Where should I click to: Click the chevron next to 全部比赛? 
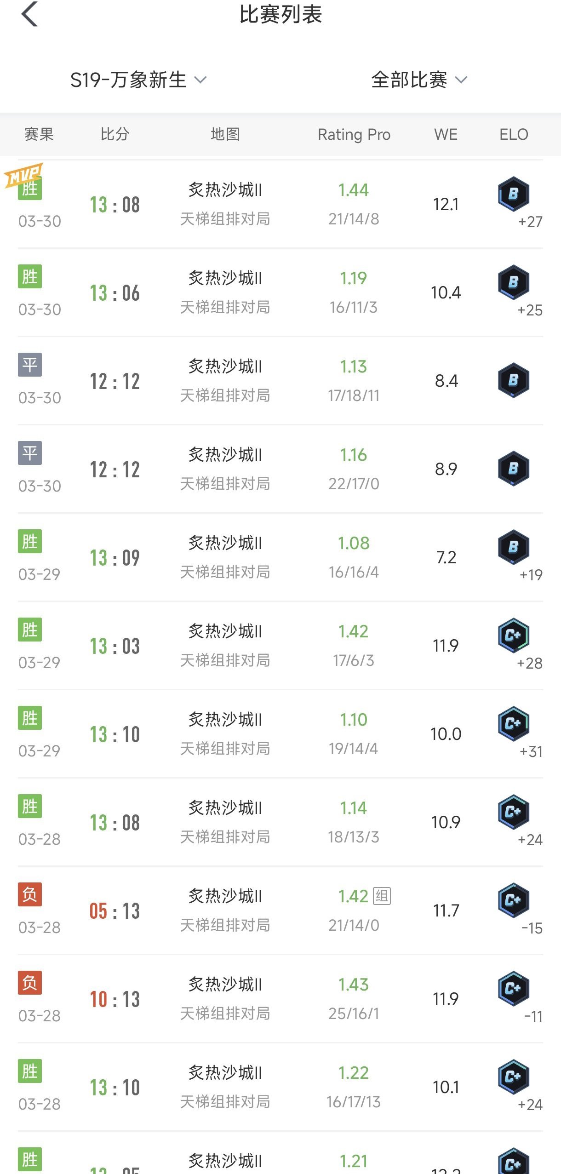click(x=461, y=80)
